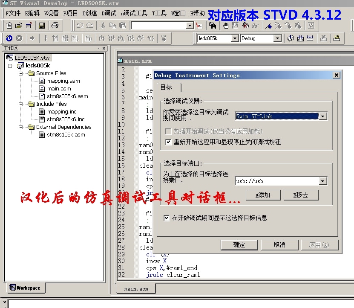The width and height of the screenshot is (354, 308).
Task: Click the Run exclamation mark icon
Action: [46, 38]
